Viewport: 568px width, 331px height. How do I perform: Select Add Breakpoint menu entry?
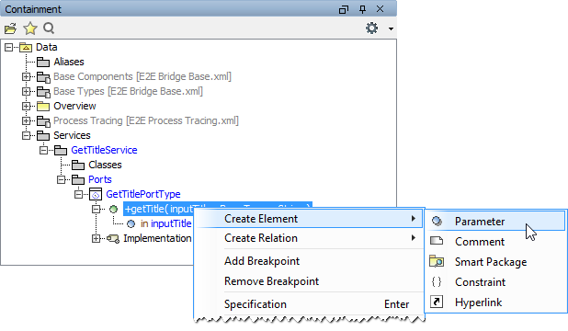coord(262,261)
